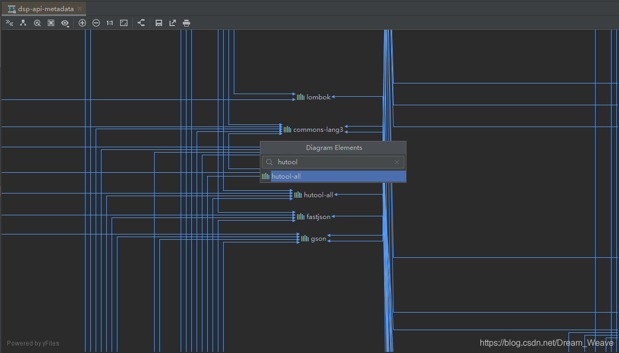The width and height of the screenshot is (619, 353).
Task: Click the hutool search input field
Action: click(x=333, y=162)
